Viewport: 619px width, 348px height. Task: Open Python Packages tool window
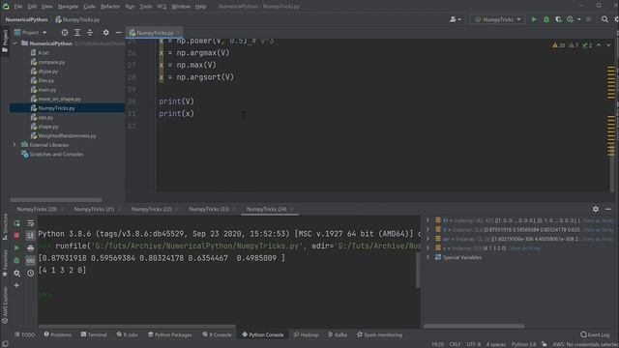170,334
